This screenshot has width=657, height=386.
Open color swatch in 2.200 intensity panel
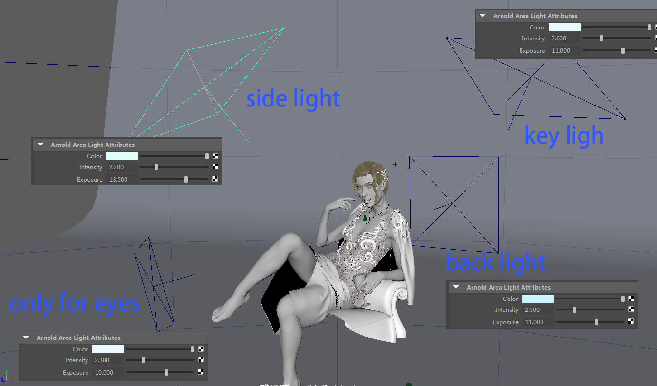point(122,156)
